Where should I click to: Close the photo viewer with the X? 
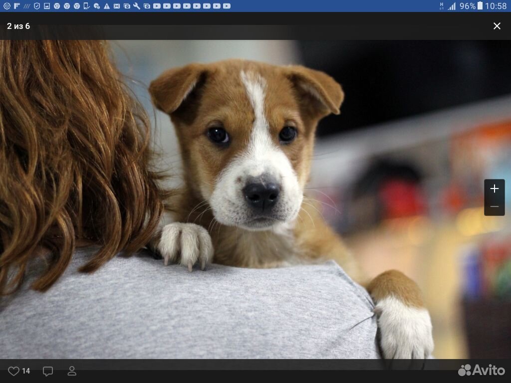click(497, 26)
